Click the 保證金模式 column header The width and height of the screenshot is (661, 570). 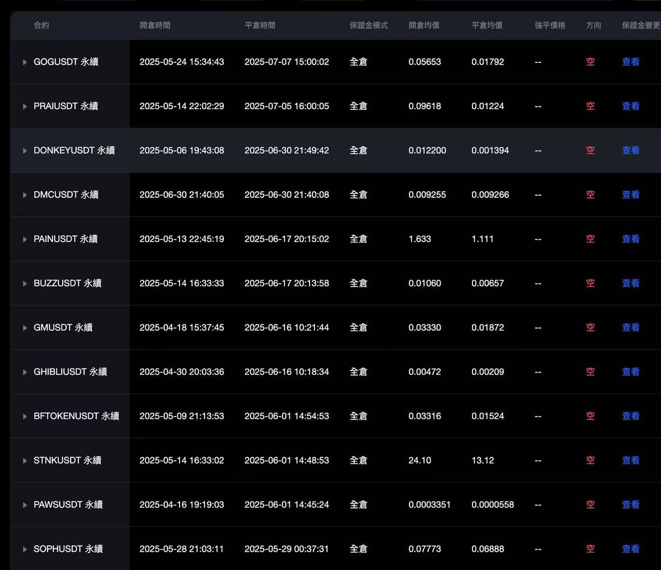[369, 25]
